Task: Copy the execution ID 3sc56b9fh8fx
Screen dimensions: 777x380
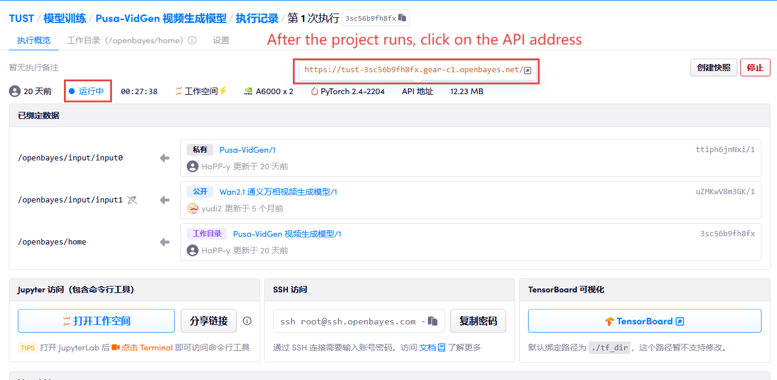Action: click(x=402, y=18)
